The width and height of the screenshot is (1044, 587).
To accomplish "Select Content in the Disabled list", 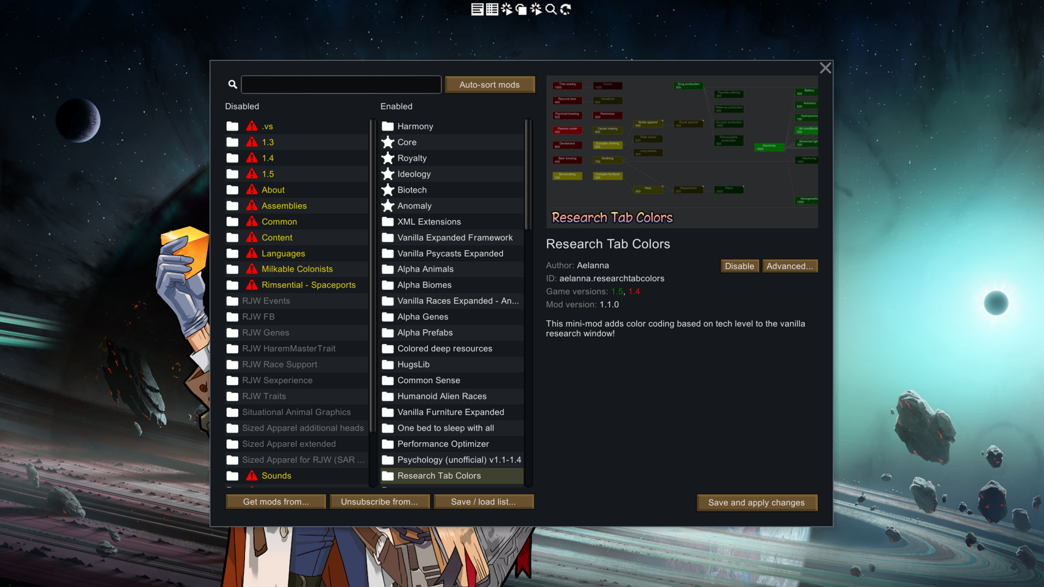I will (297, 238).
